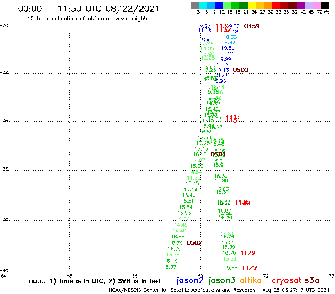Click the black swatch at the scale's end

[325, 5]
